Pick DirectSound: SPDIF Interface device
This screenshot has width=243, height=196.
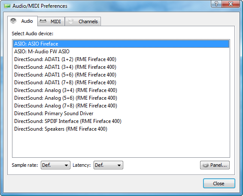(121, 121)
